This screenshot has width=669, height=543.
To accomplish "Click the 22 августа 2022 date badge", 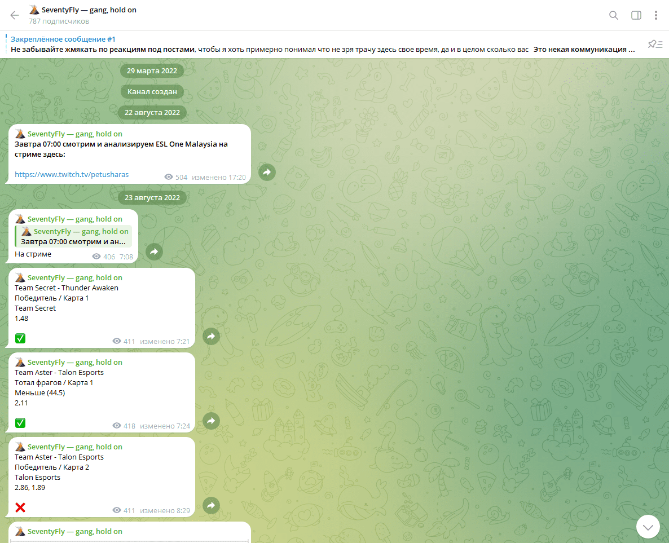I will pos(152,113).
